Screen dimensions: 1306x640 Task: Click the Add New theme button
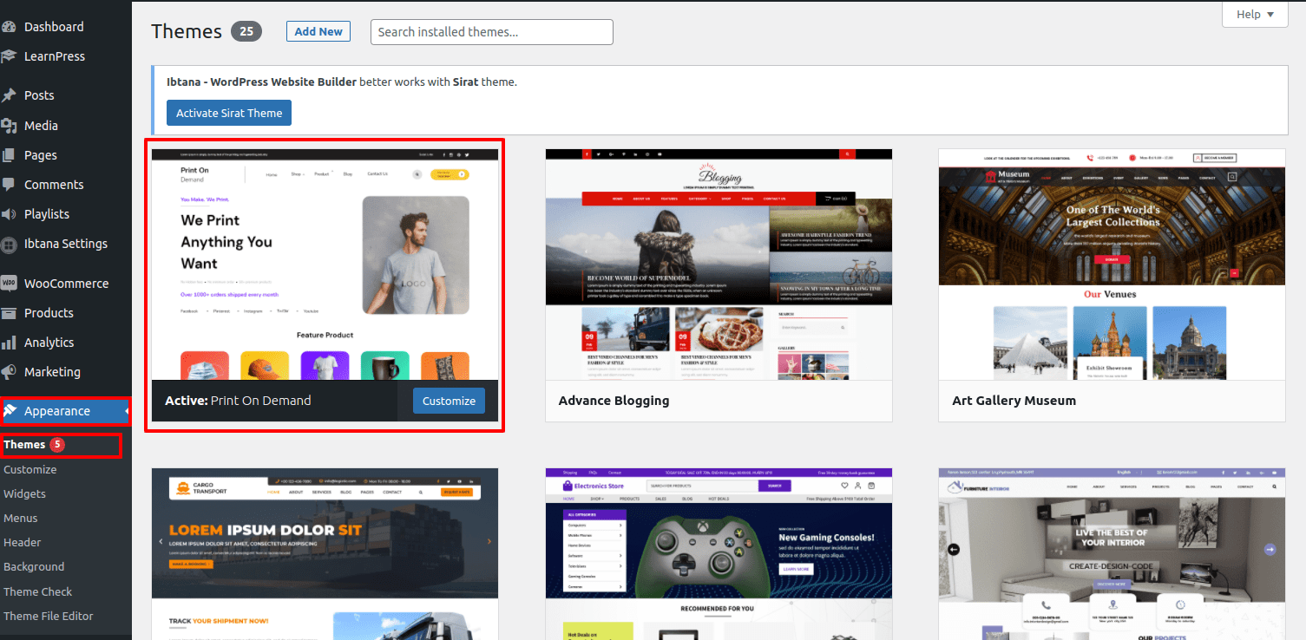pyautogui.click(x=318, y=31)
